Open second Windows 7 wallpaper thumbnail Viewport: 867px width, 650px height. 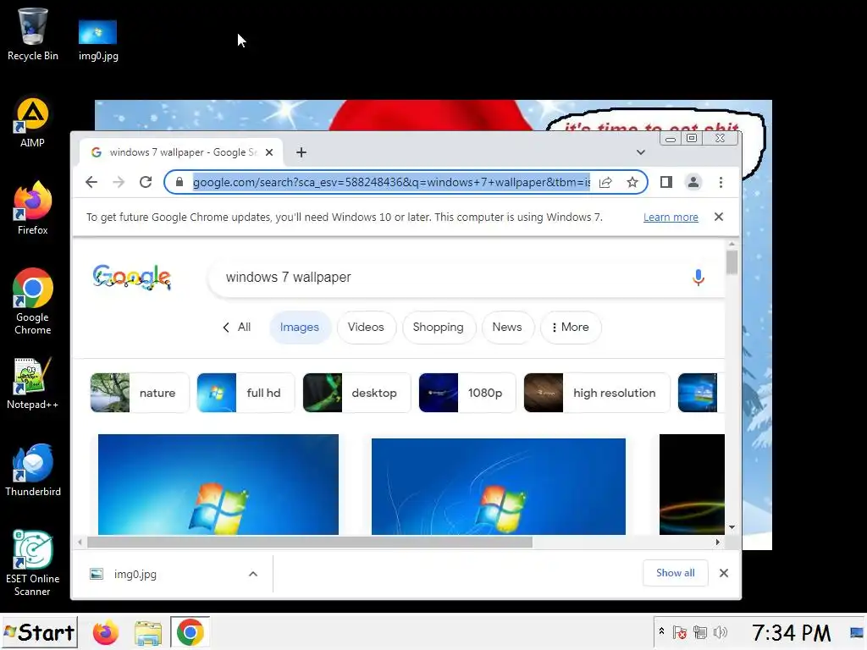[x=498, y=487]
